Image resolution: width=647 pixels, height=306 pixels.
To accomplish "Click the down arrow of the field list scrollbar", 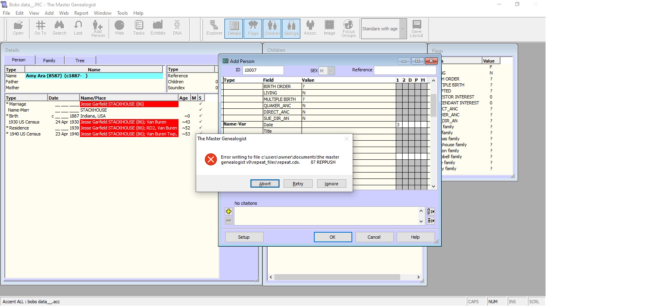I will coord(434,186).
